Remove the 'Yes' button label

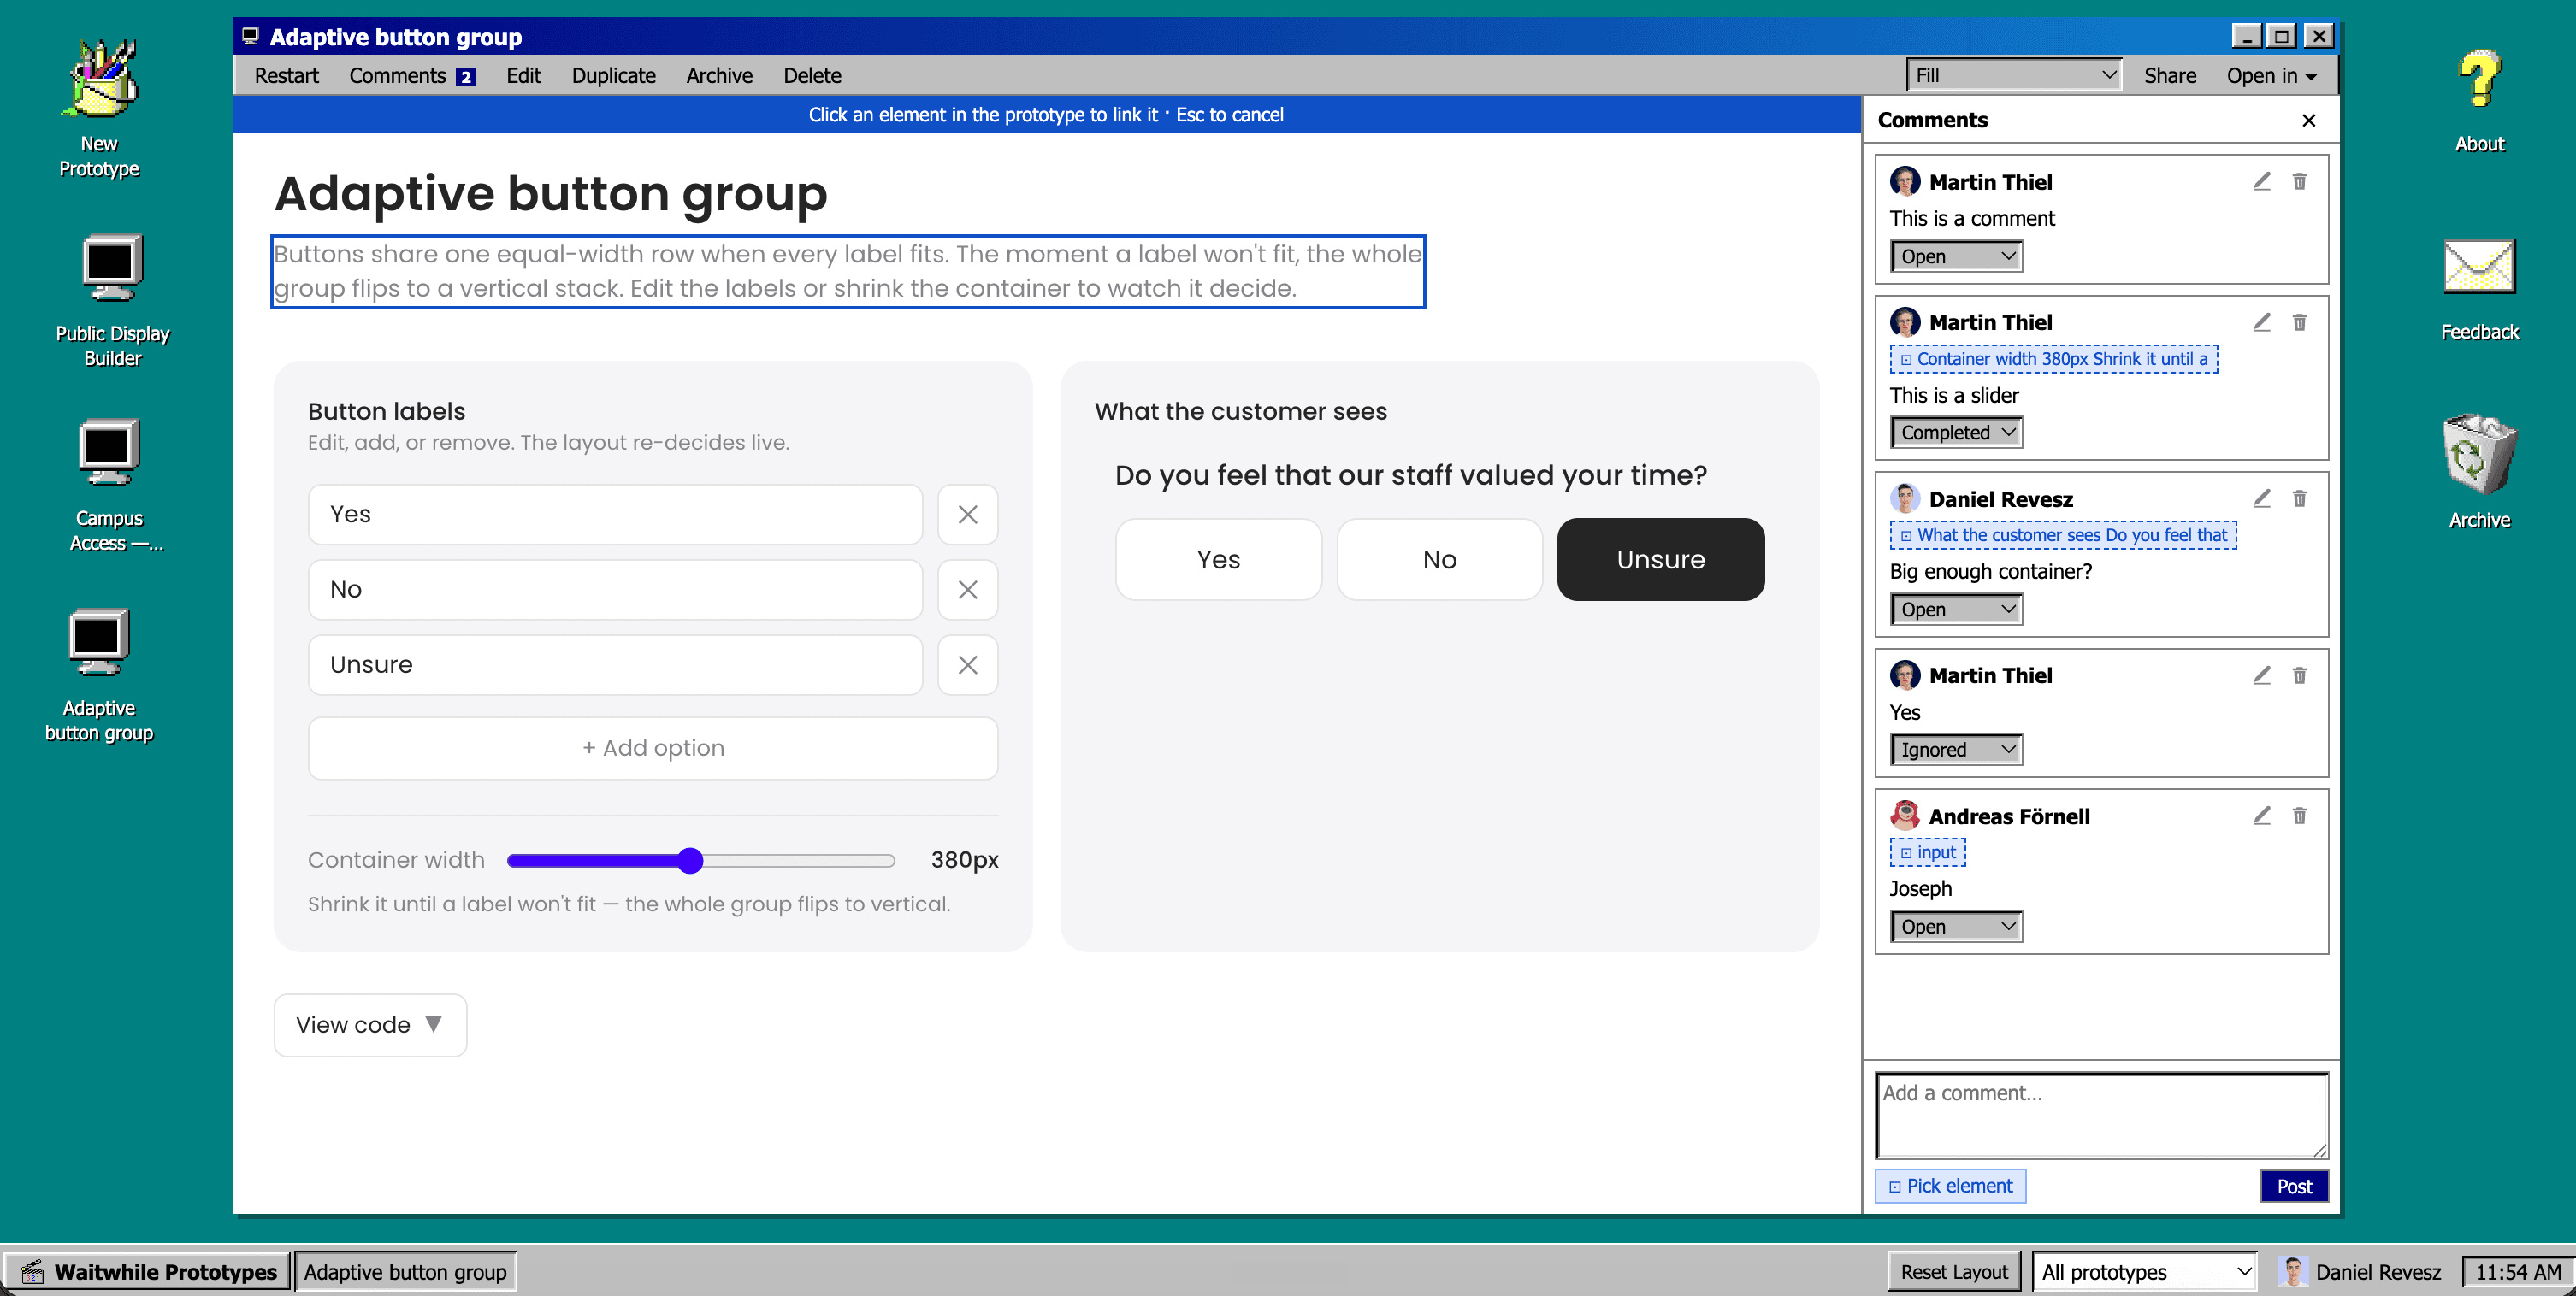(x=967, y=515)
